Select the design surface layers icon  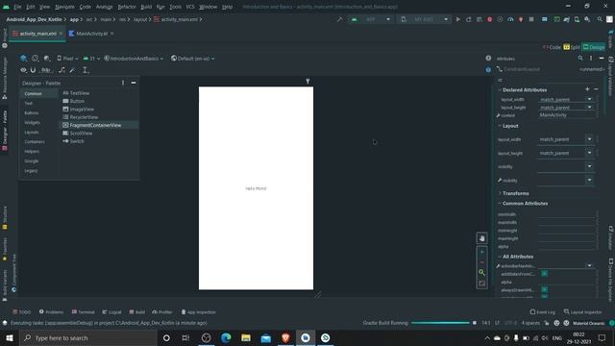click(x=23, y=59)
